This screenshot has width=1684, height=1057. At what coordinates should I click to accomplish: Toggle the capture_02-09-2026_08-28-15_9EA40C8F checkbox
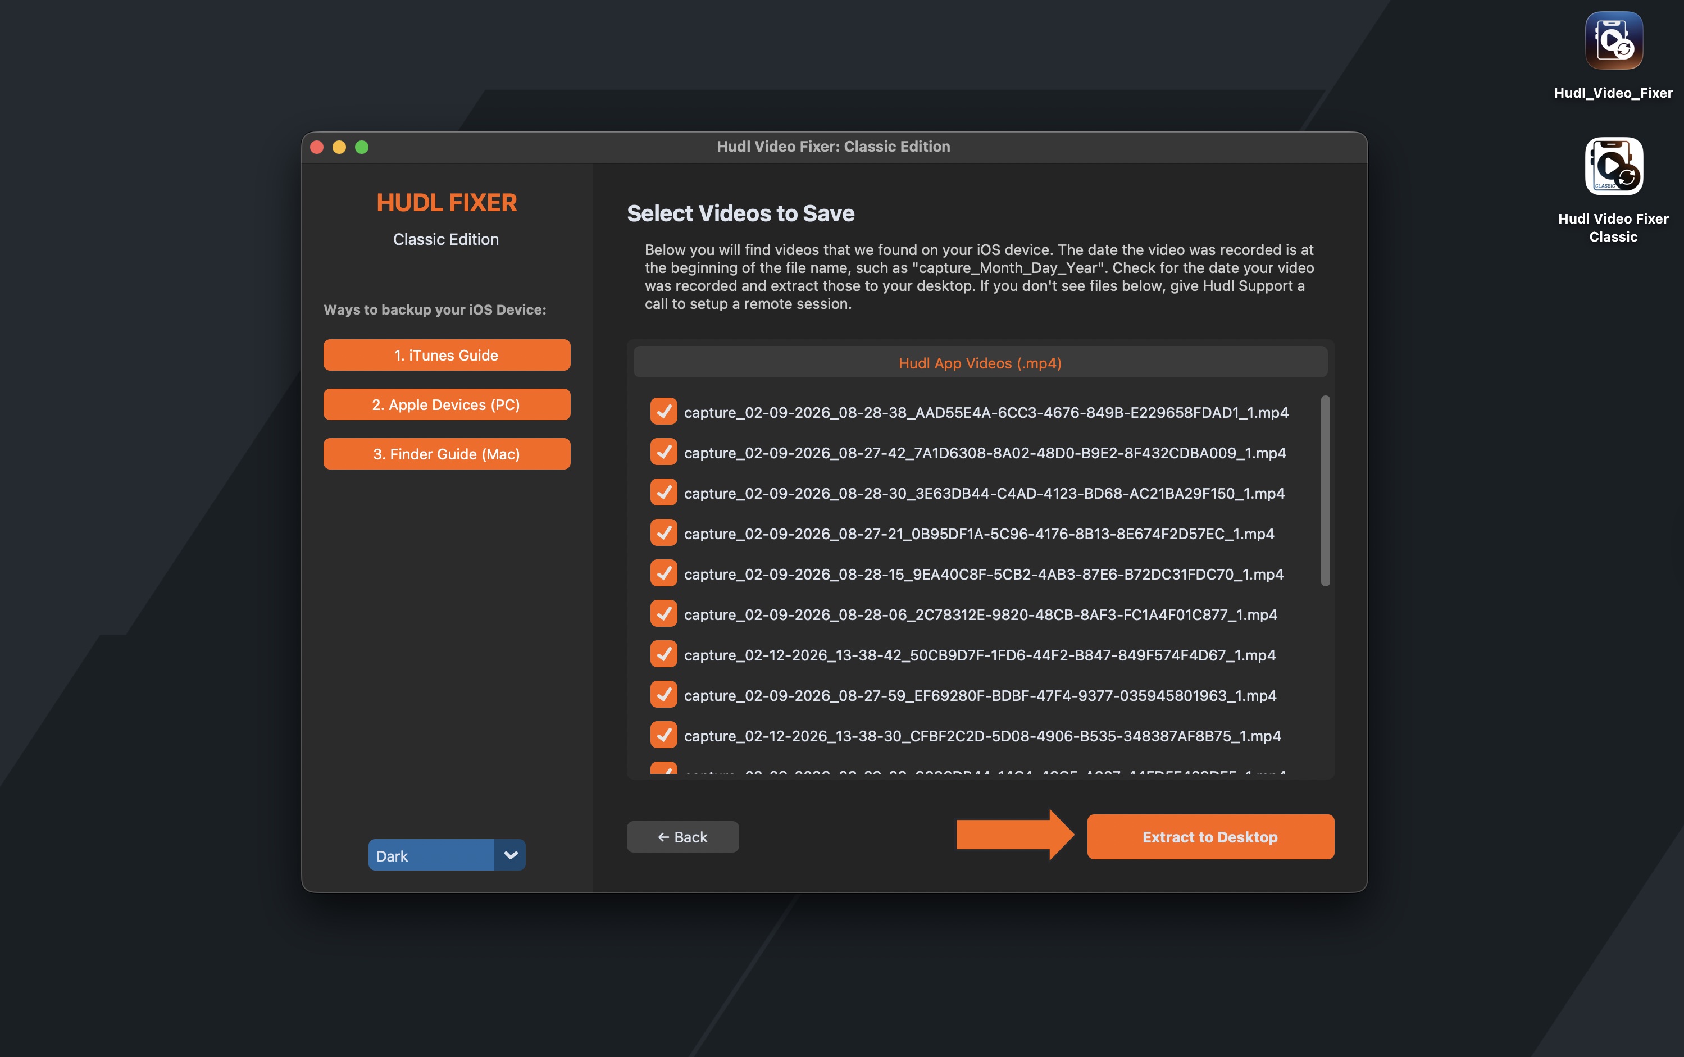click(x=663, y=573)
